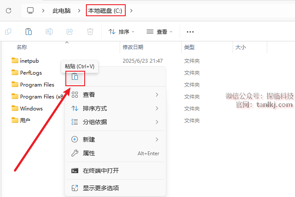Expand the 排序 sort dropdown in toolbar

coord(121,32)
